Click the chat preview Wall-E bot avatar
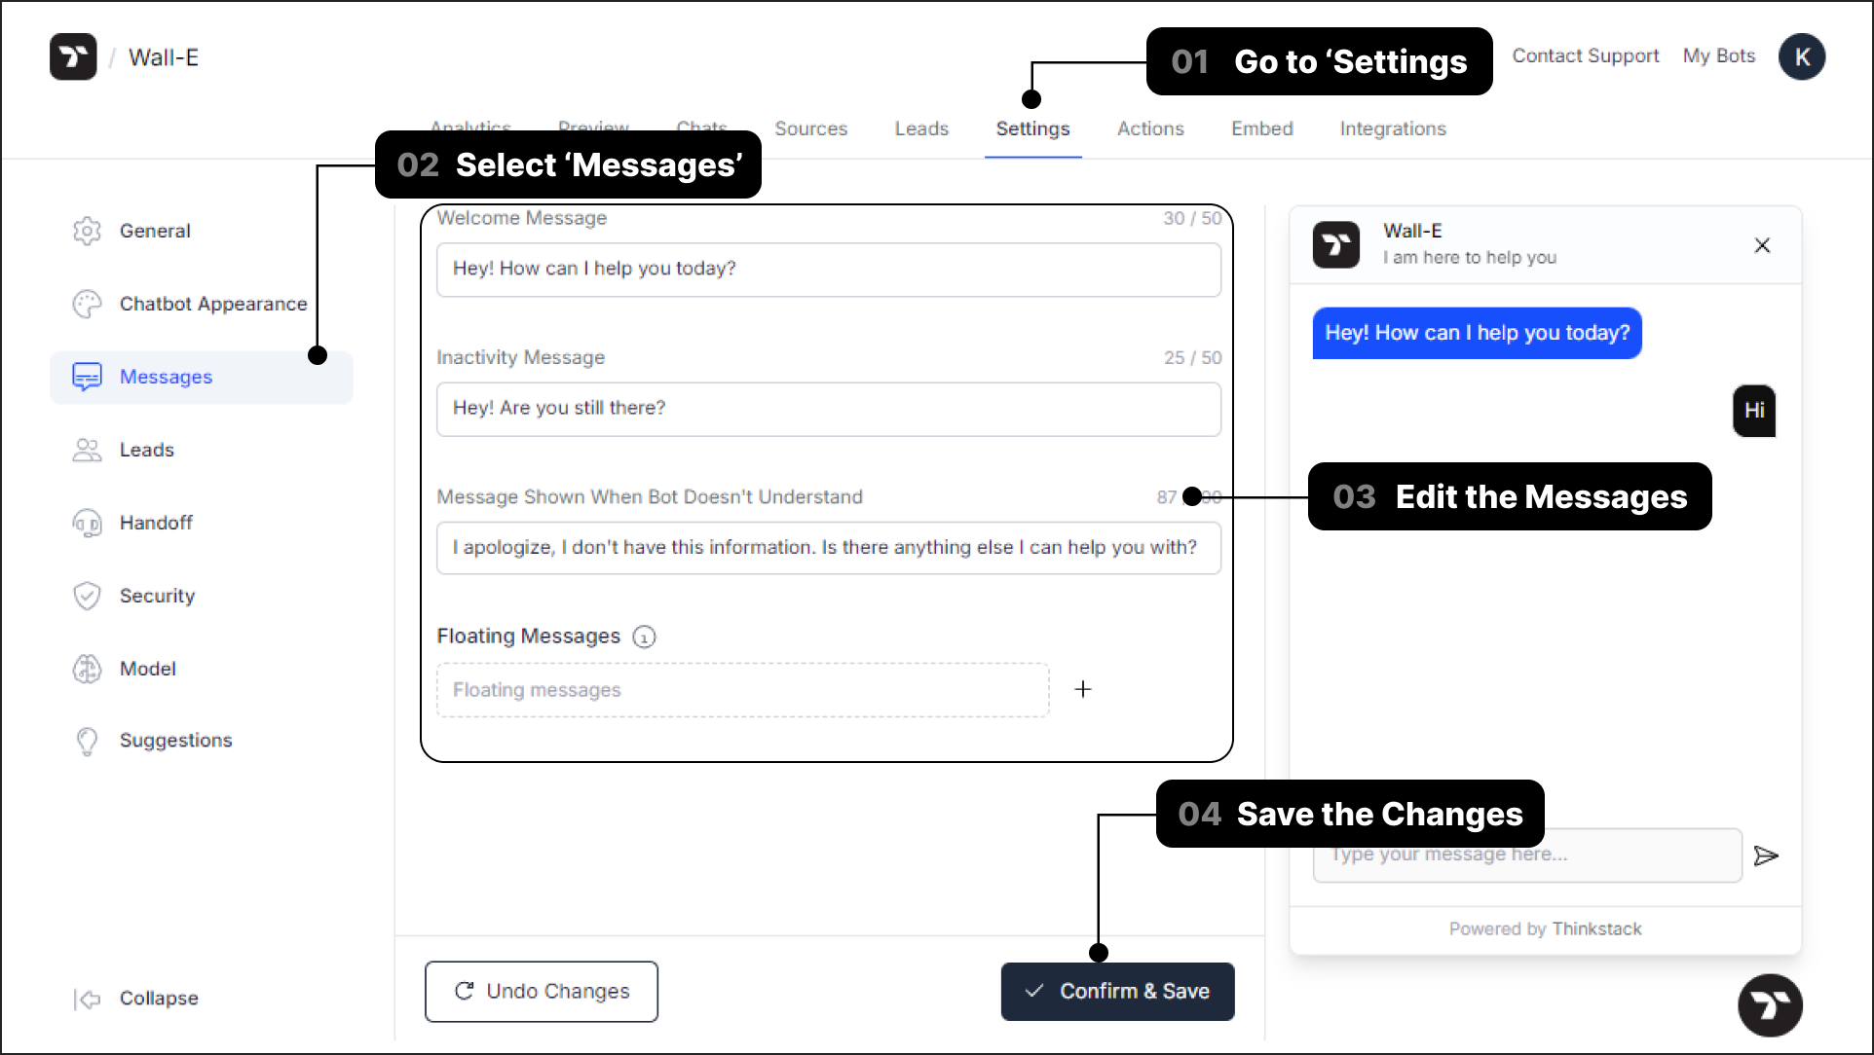 (x=1336, y=245)
